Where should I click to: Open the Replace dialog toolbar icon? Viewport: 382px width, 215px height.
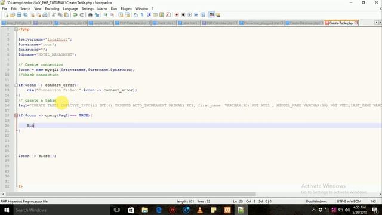pyautogui.click(x=97, y=15)
